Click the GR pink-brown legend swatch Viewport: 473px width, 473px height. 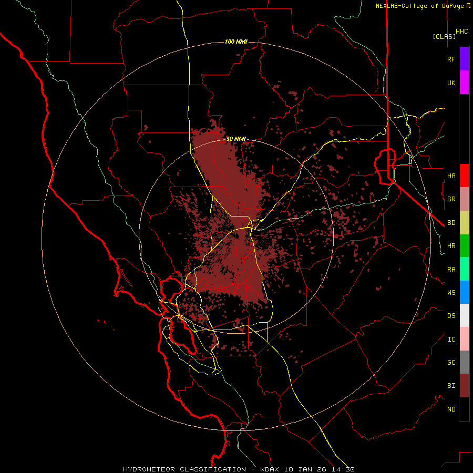[464, 199]
